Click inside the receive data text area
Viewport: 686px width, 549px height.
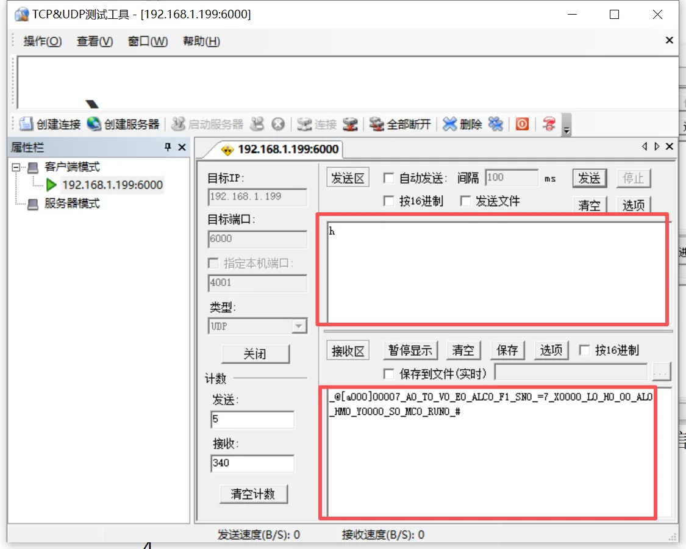coord(499,453)
